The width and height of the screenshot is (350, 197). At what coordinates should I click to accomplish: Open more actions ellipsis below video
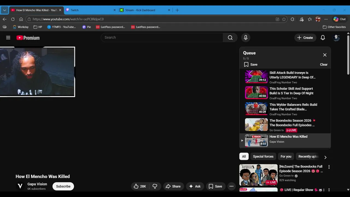click(232, 186)
